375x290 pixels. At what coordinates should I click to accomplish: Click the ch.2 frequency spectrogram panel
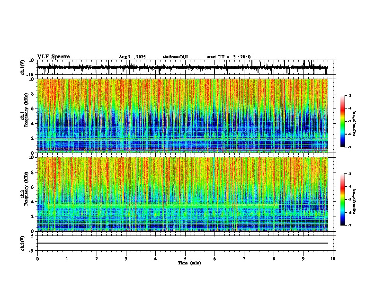183,194
